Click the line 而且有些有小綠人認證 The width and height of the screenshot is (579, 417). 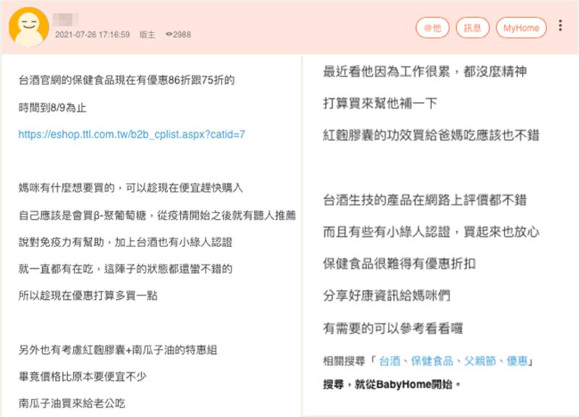(x=431, y=231)
